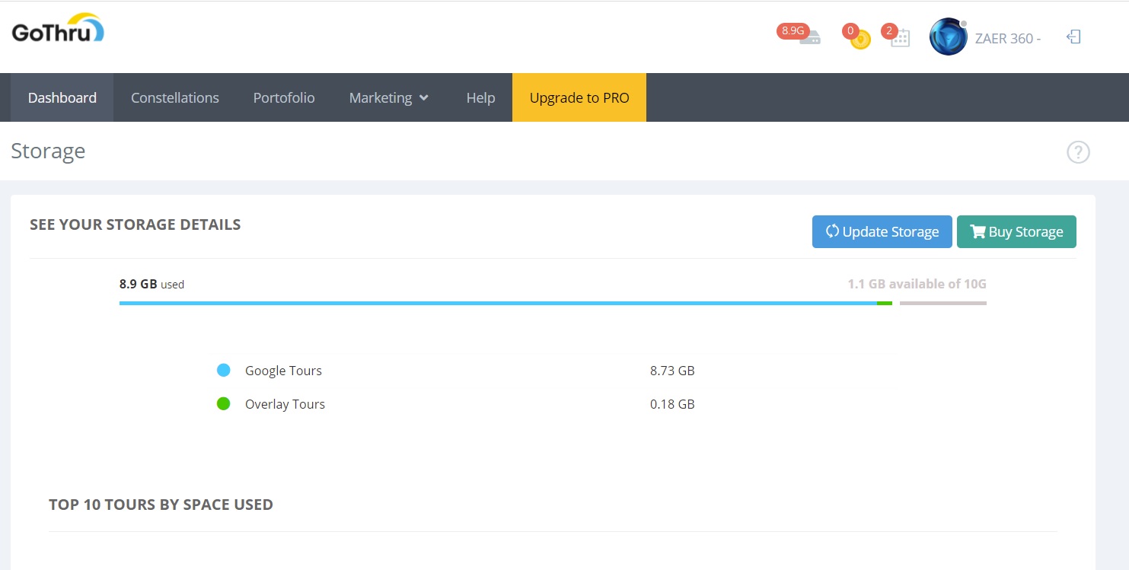Open the help question mark icon
The image size is (1129, 570).
pyautogui.click(x=1078, y=152)
